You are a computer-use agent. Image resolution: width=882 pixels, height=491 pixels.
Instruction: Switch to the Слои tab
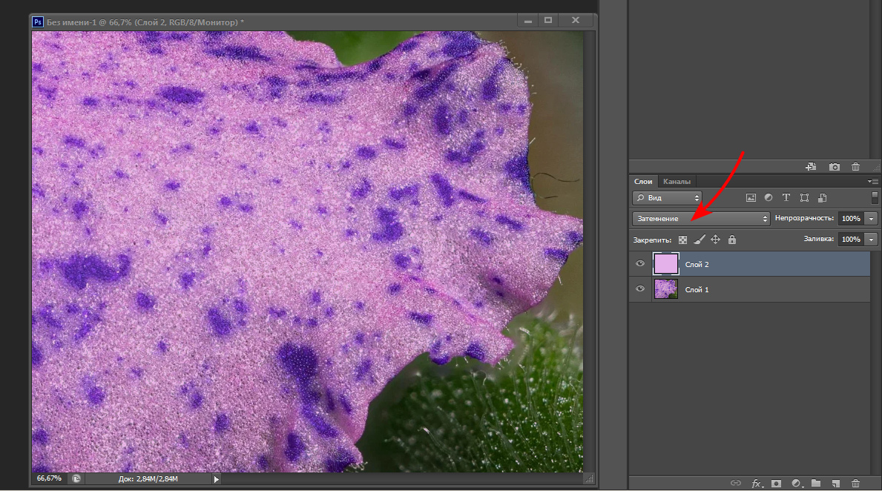pyautogui.click(x=643, y=181)
